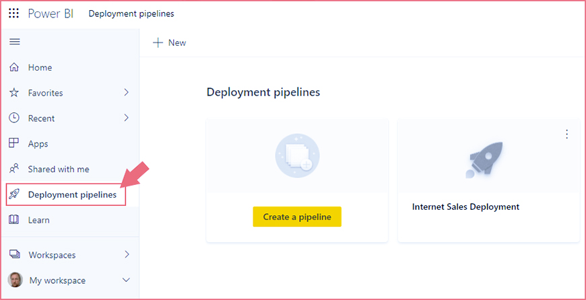Expand the Workspaces flyout chevron
This screenshot has height=300, width=586.
coord(127,254)
